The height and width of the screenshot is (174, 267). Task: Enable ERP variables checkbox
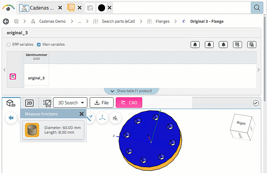9,45
